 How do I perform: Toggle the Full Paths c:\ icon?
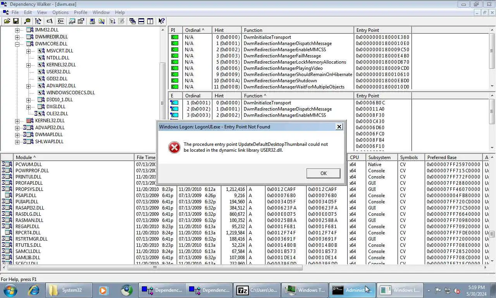(50, 21)
